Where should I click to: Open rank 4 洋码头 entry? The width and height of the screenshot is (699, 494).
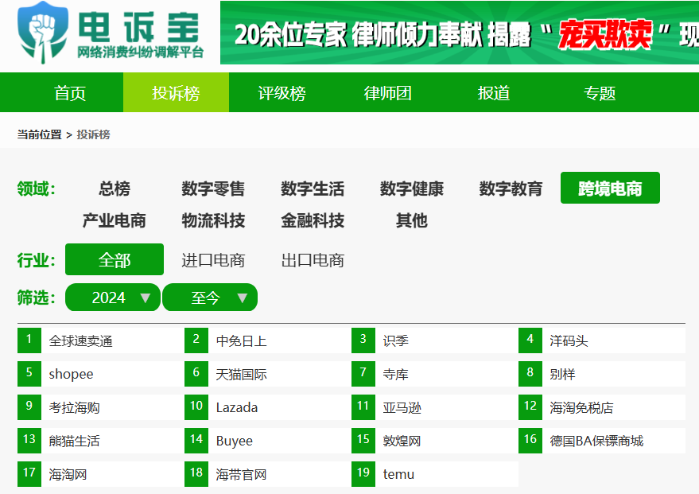pos(602,340)
